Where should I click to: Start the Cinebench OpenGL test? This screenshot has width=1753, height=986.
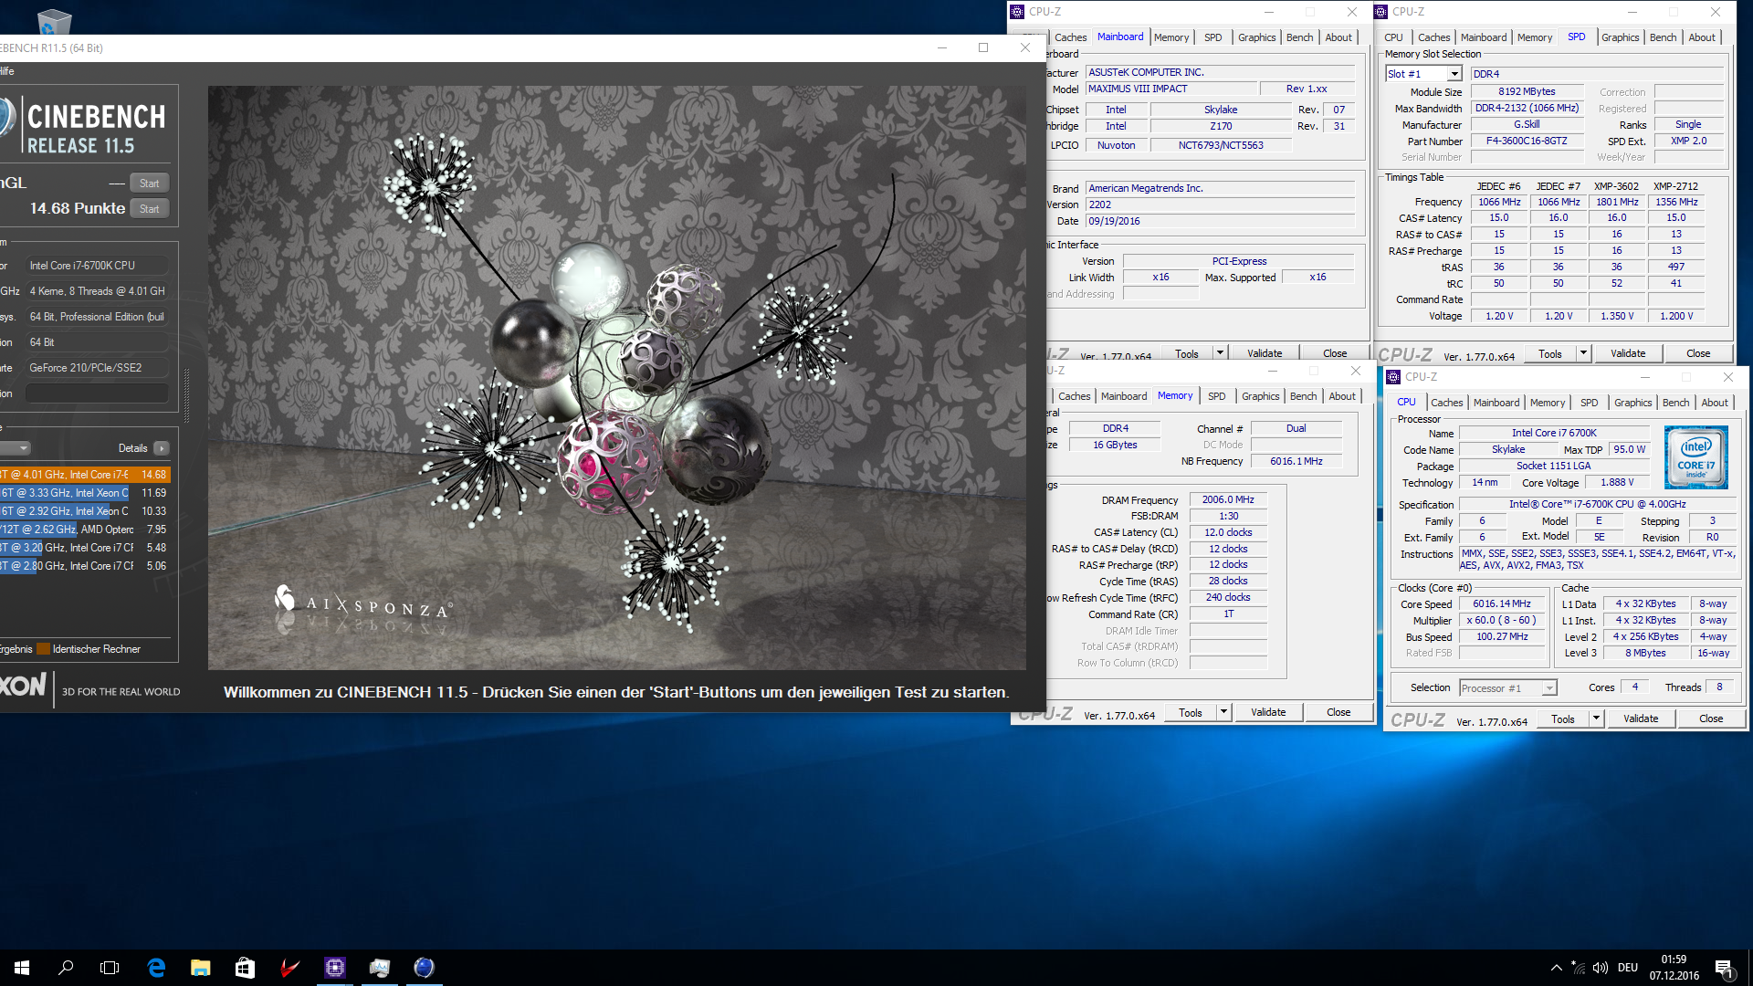(150, 184)
